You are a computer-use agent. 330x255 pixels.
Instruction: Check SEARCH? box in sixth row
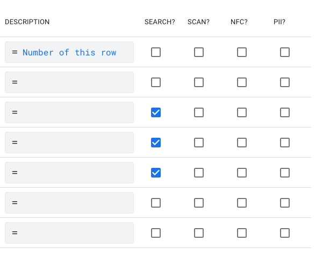pos(156,203)
